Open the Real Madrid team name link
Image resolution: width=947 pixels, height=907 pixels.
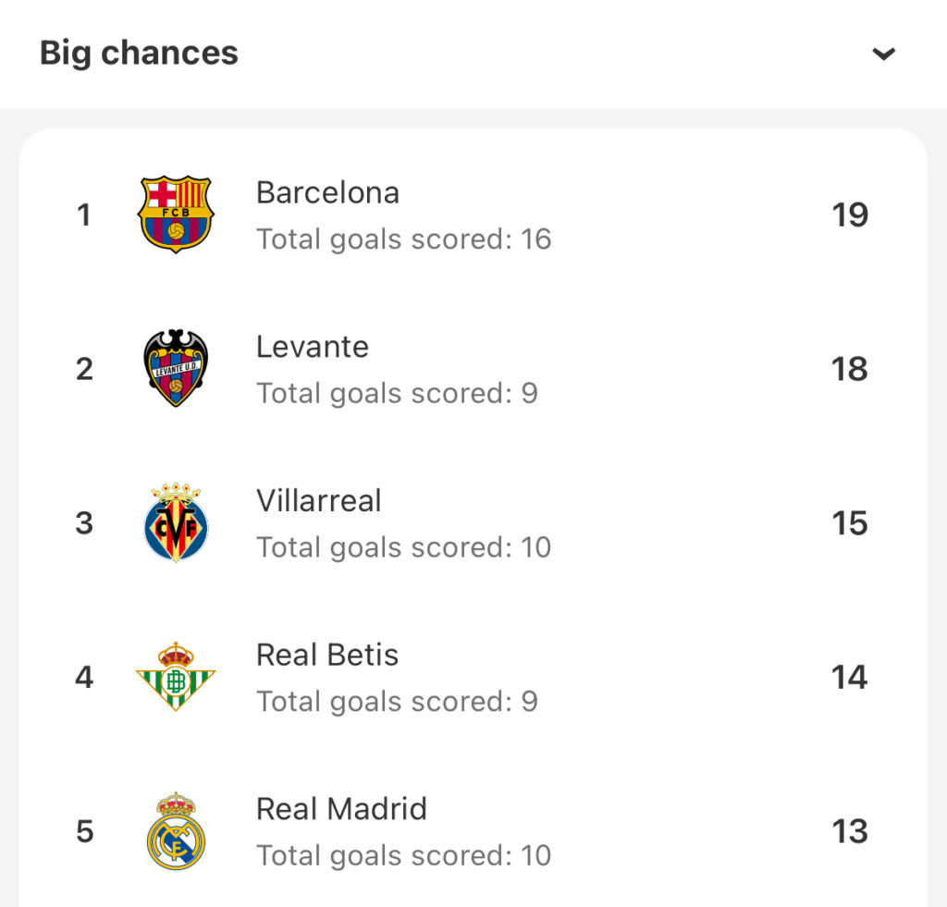pos(341,809)
